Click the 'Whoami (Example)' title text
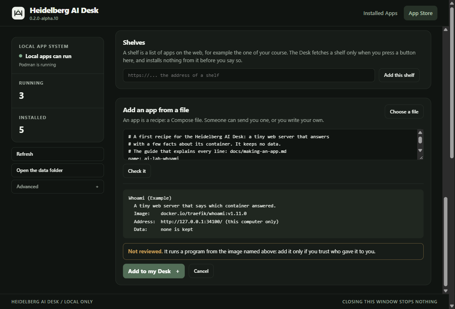Viewport: 455px width, 309px height. tap(150, 198)
